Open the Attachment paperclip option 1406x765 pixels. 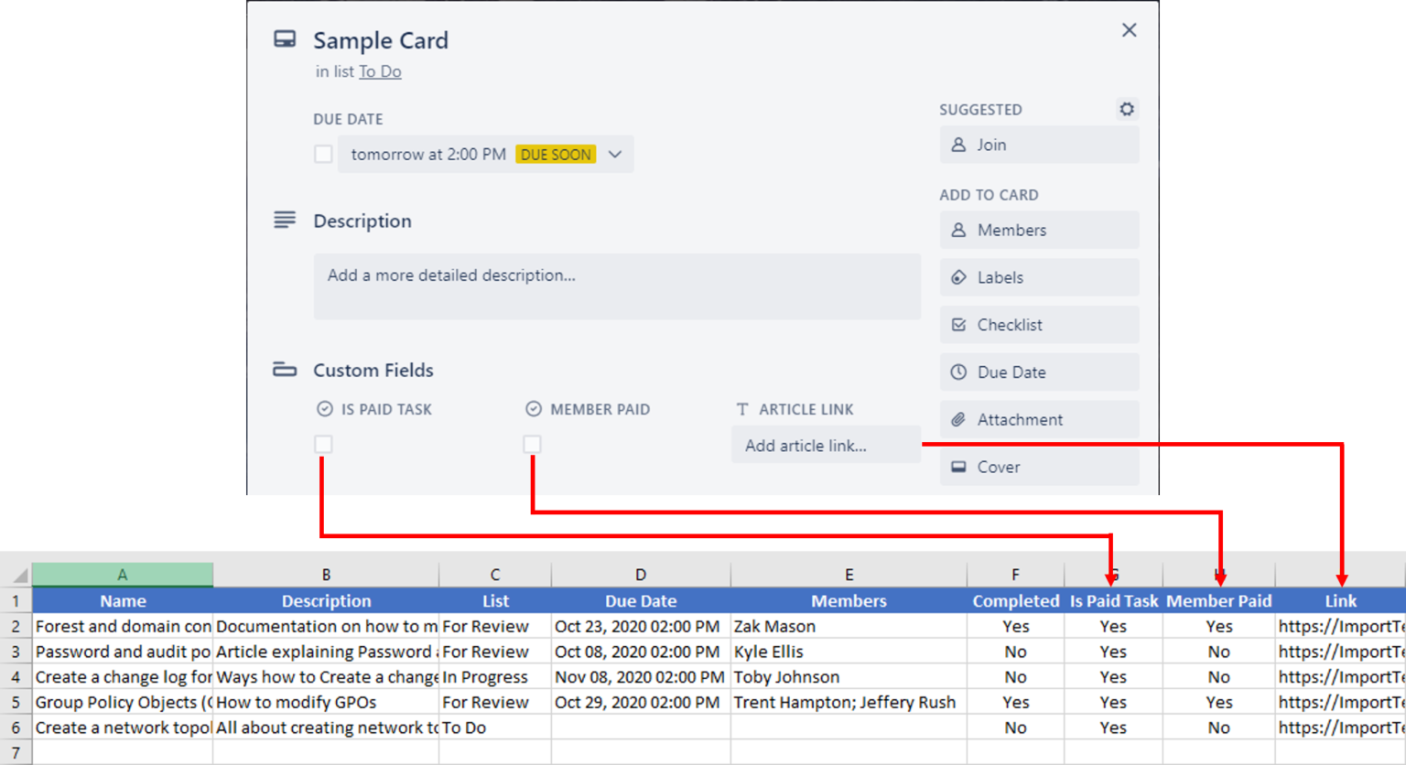[957, 419]
